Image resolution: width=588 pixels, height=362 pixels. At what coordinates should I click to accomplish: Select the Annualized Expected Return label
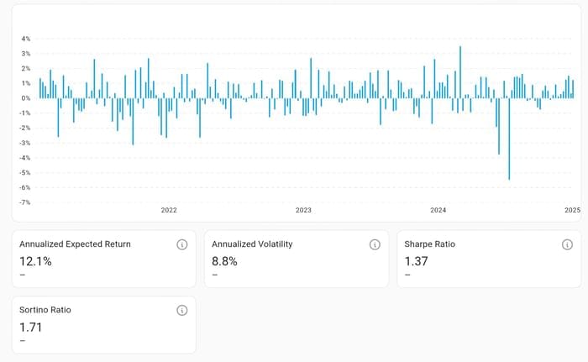(x=75, y=244)
